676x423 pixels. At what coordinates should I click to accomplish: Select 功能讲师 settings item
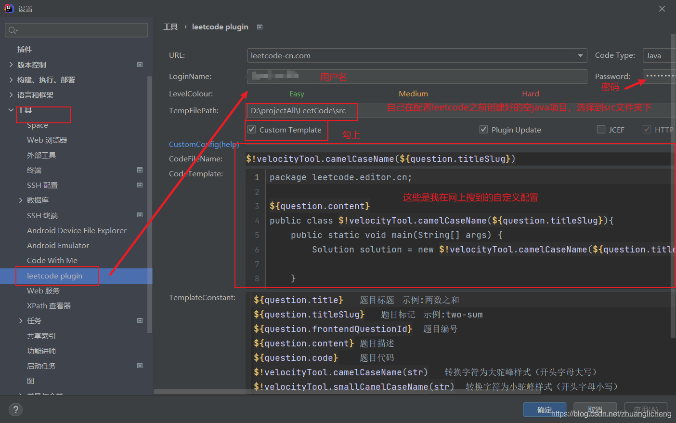coord(41,351)
